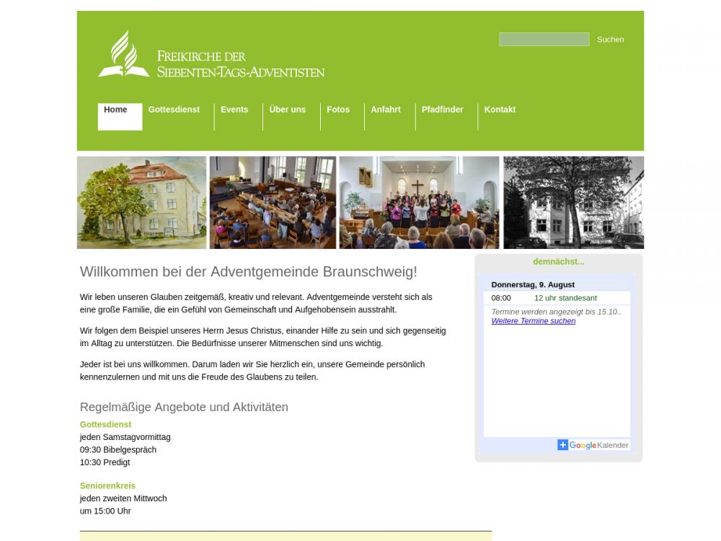Go to the Events page
This screenshot has width=721, height=541.
[234, 110]
